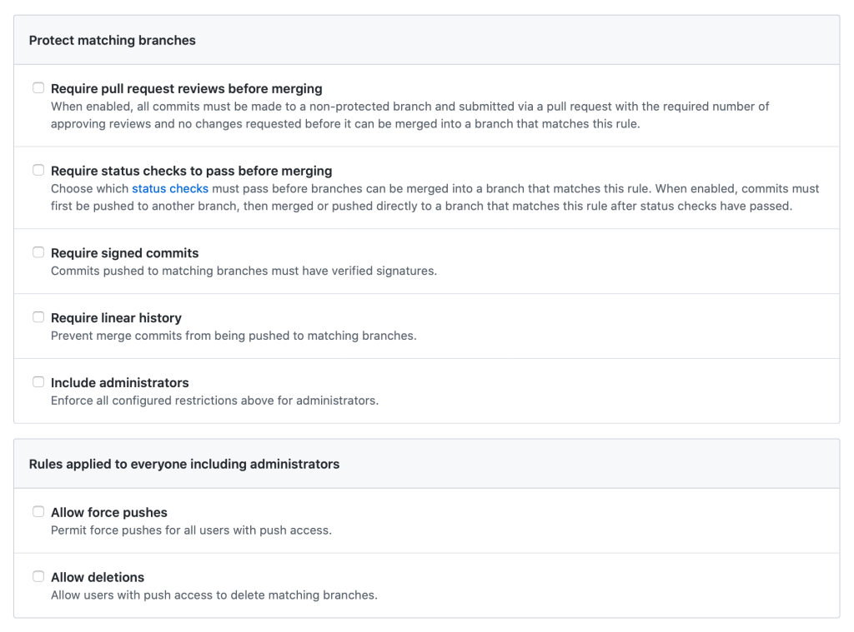Click the 'Require pull request reviews before merging' label
854x632 pixels.
pyautogui.click(x=186, y=89)
